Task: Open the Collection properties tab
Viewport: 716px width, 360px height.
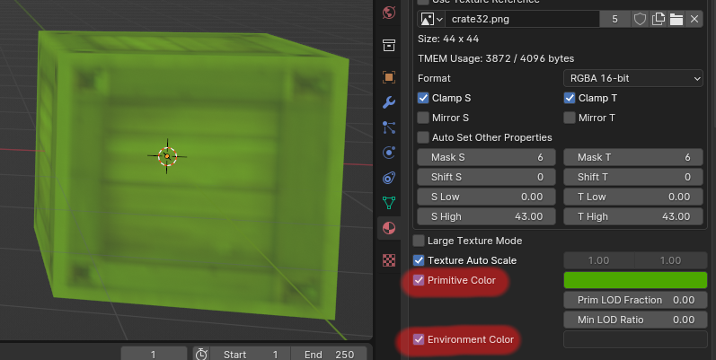Action: [x=388, y=46]
